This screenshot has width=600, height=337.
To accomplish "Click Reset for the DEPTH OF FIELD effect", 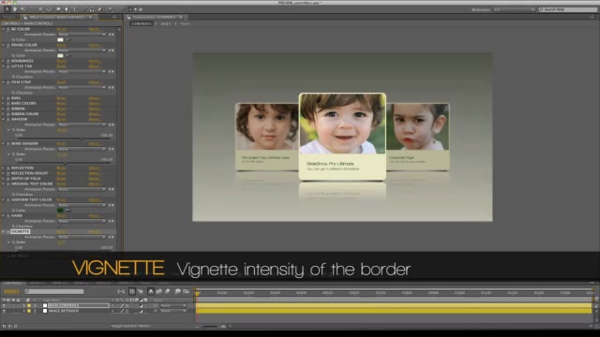I will pos(61,179).
